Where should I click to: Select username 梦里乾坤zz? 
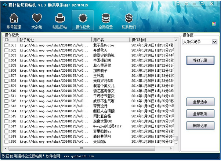pos(102,131)
